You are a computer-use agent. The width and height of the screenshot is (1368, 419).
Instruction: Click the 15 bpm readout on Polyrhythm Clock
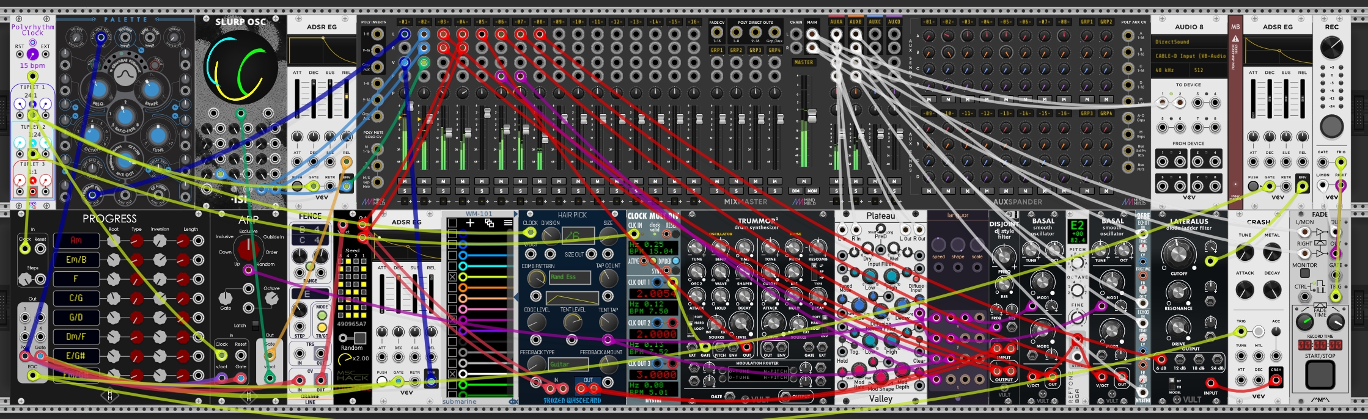(32, 65)
